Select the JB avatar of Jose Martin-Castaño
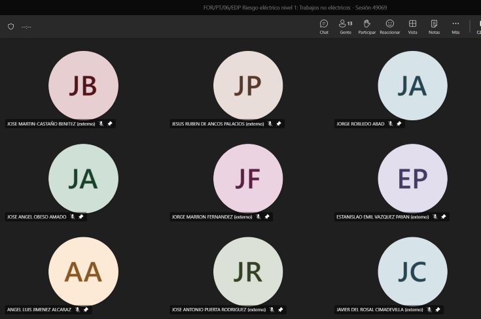 (84, 86)
